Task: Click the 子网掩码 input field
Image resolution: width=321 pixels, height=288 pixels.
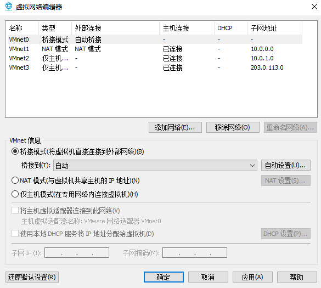Action: (x=195, y=252)
